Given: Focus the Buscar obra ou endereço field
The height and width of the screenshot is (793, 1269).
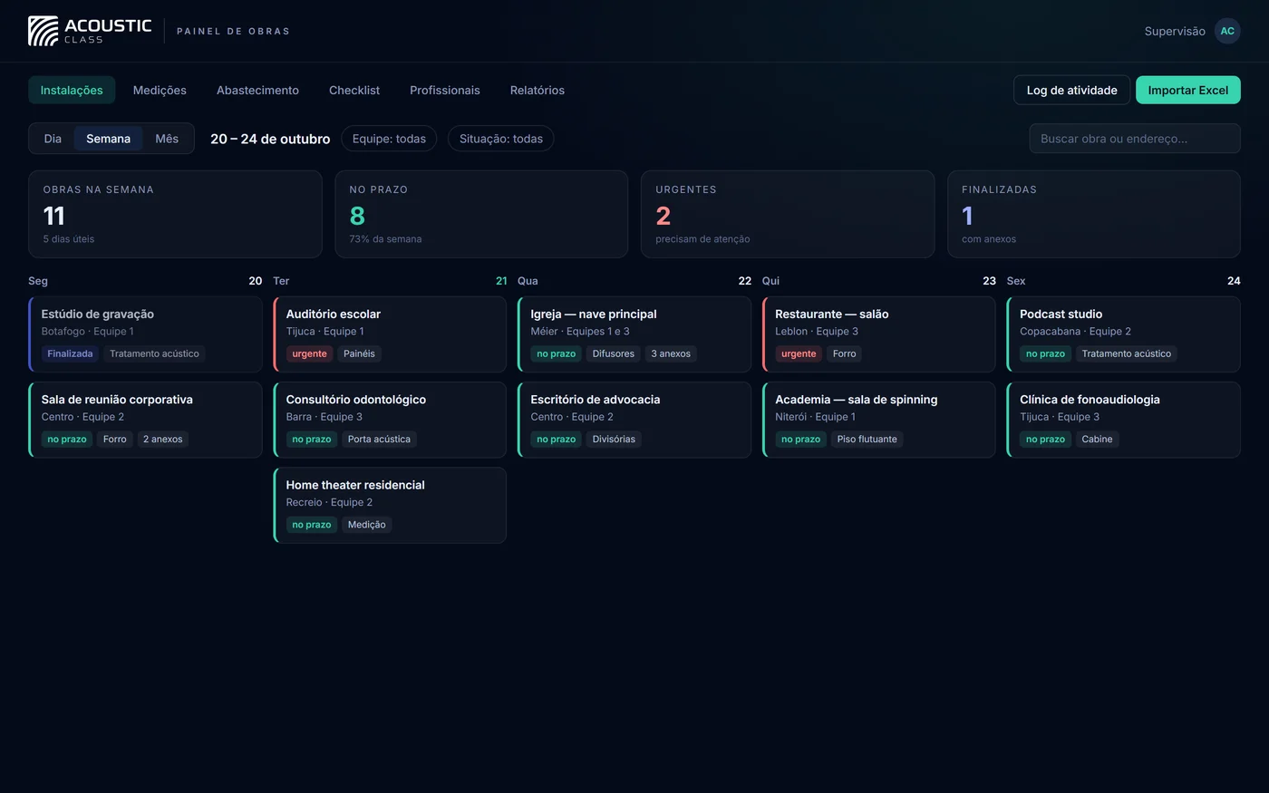Looking at the screenshot, I should [x=1135, y=139].
